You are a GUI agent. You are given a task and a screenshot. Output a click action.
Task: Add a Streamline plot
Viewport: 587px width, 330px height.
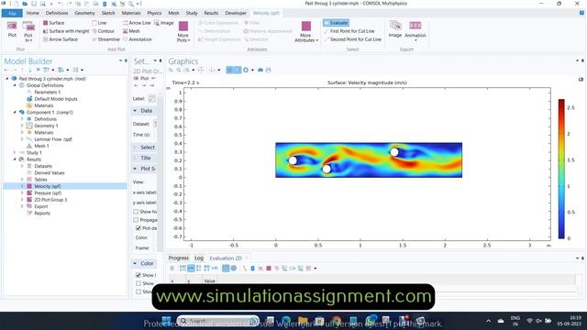(105, 39)
